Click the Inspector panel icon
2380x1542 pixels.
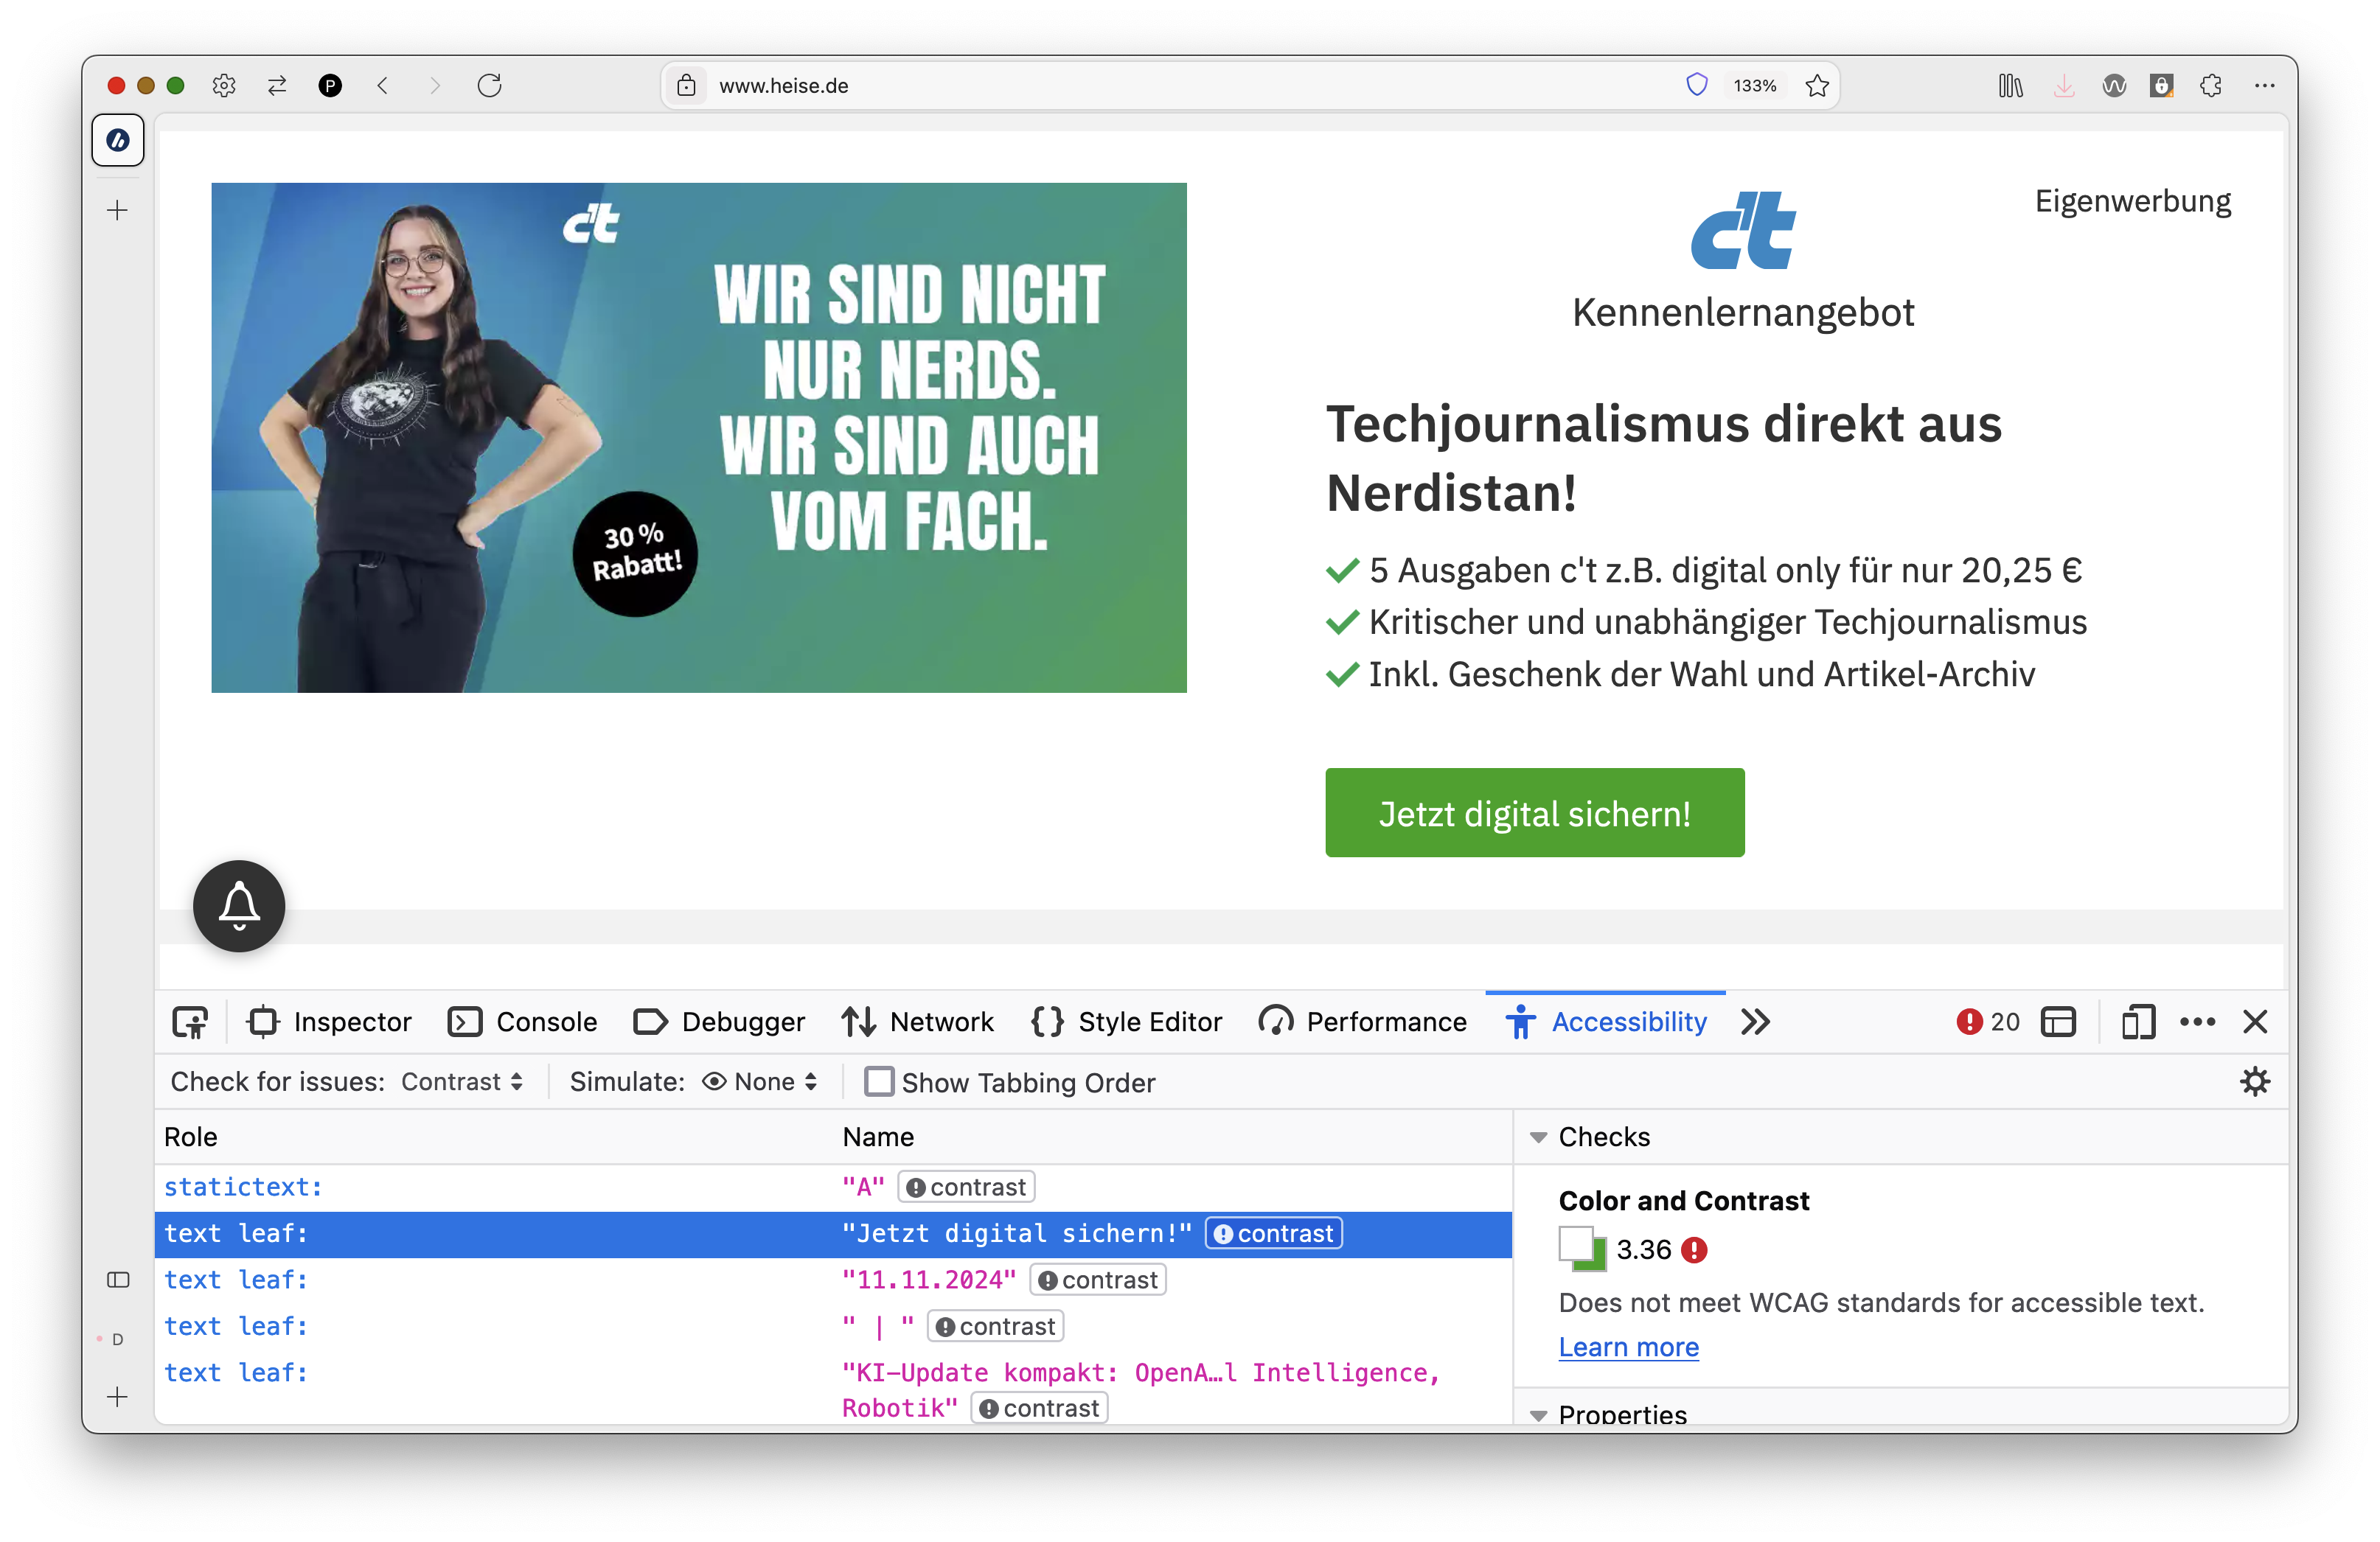tap(264, 1022)
